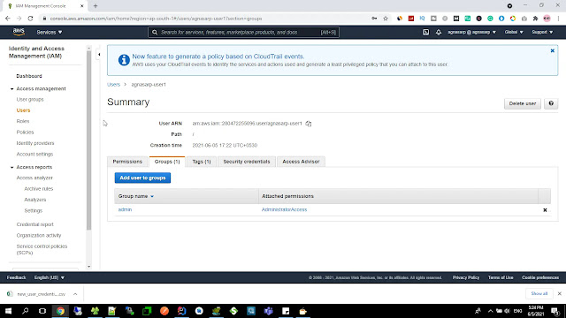The image size is (566, 318).
Task: Click the search magnifier icon in AWS search
Action: 155,32
